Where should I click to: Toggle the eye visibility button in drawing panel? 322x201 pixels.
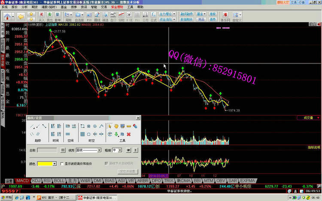(x=128, y=150)
